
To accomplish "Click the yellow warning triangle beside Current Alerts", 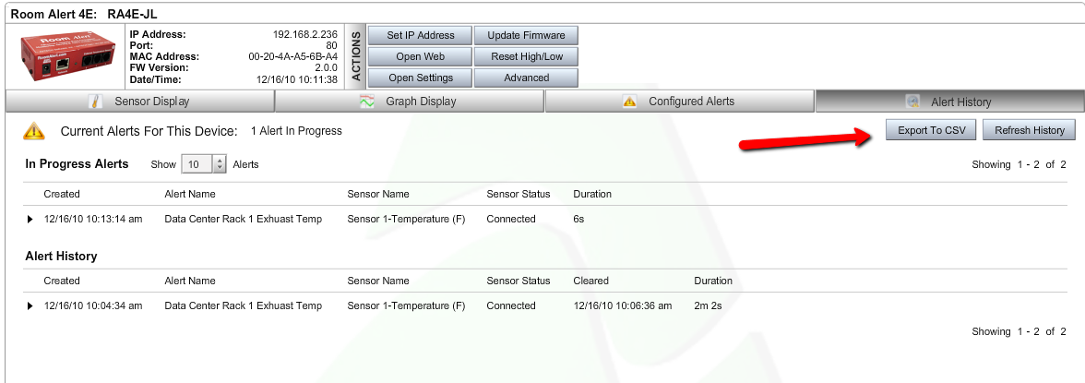I will pos(34,131).
